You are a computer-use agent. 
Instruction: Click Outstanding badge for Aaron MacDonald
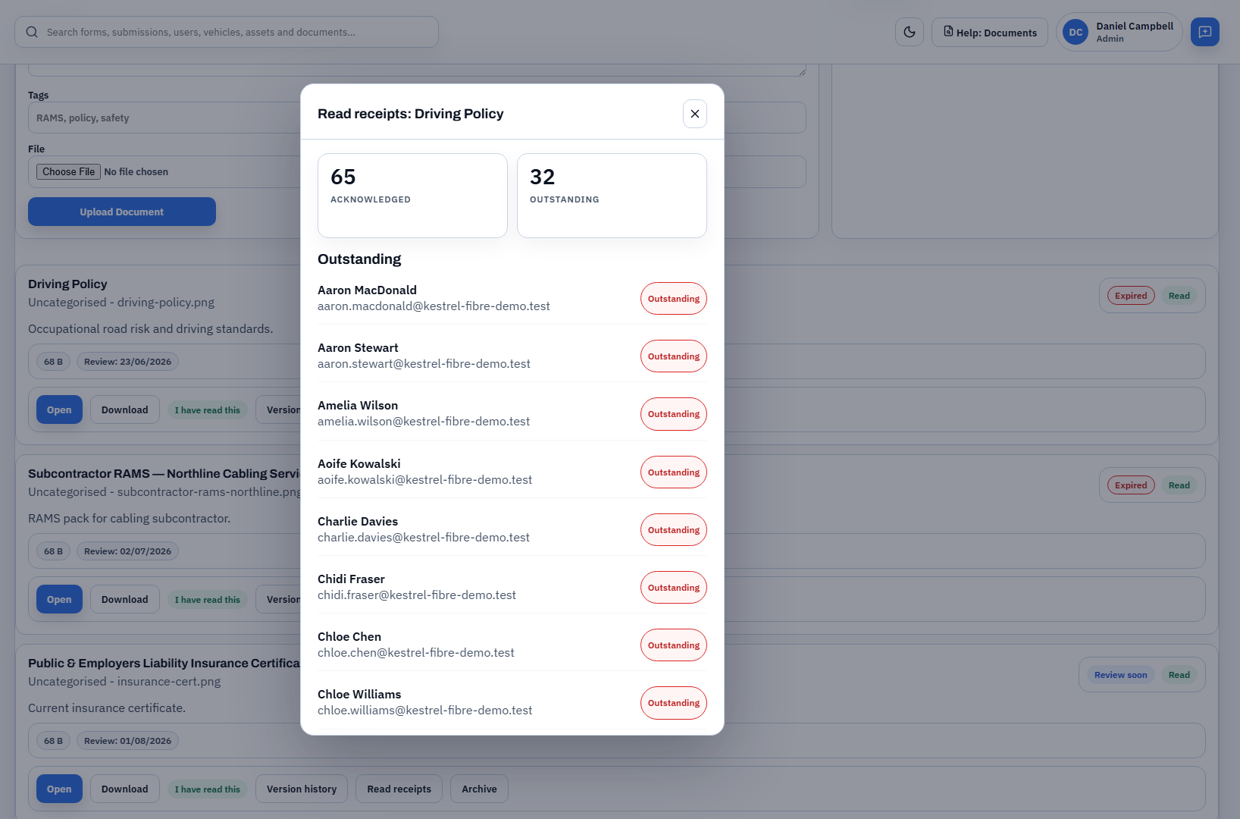click(673, 299)
